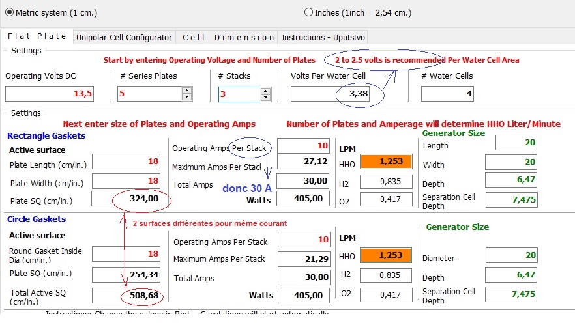Increase the Stacks count using the up arrow
Image resolution: width=575 pixels, height=323 pixels.
click(264, 91)
